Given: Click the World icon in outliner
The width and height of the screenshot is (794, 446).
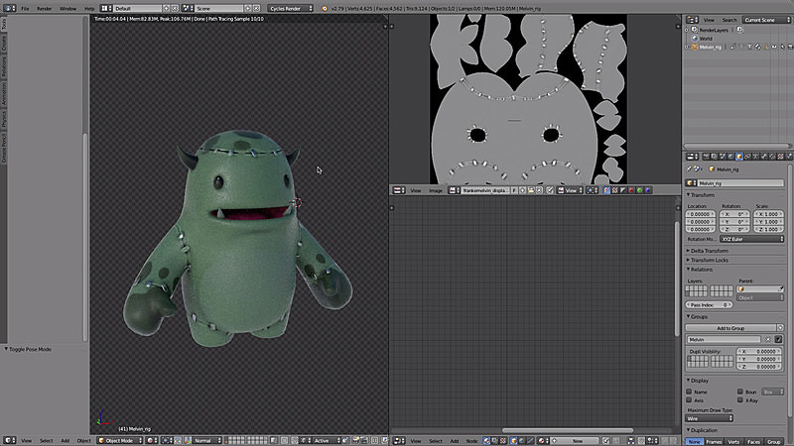Looking at the screenshot, I should [x=695, y=39].
